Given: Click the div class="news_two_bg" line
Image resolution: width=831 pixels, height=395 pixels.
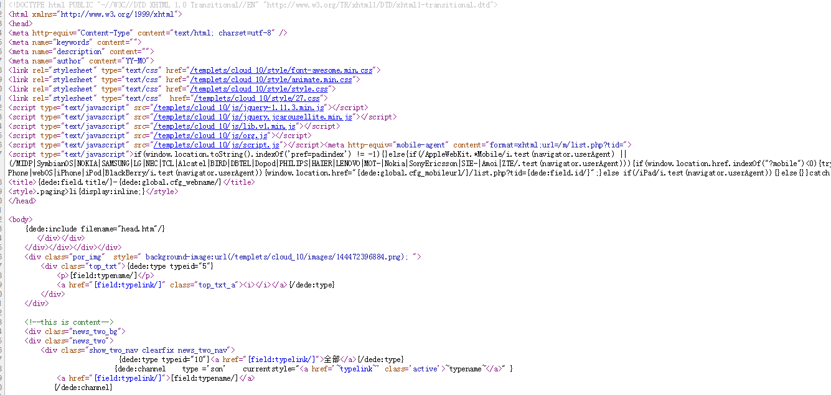Looking at the screenshot, I should click(75, 332).
